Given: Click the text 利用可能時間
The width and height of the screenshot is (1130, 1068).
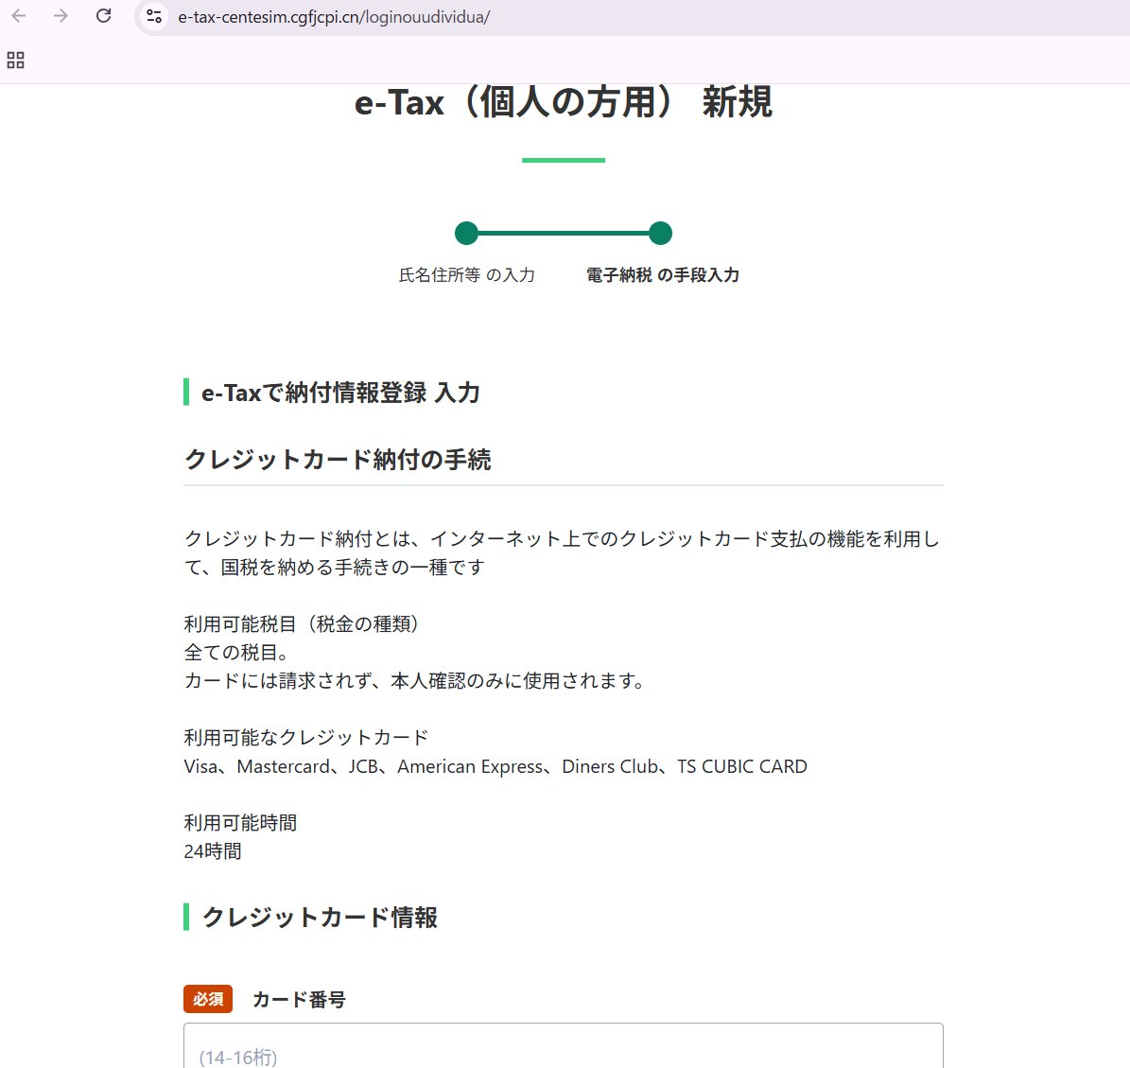Looking at the screenshot, I should 241,823.
